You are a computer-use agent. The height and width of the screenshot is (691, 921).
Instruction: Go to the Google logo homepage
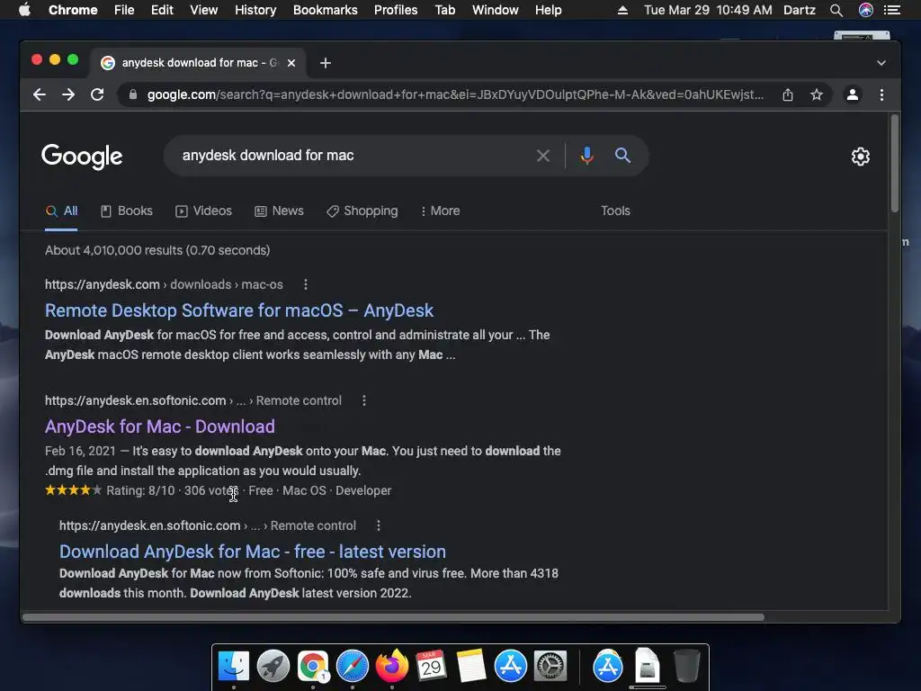[x=82, y=157]
